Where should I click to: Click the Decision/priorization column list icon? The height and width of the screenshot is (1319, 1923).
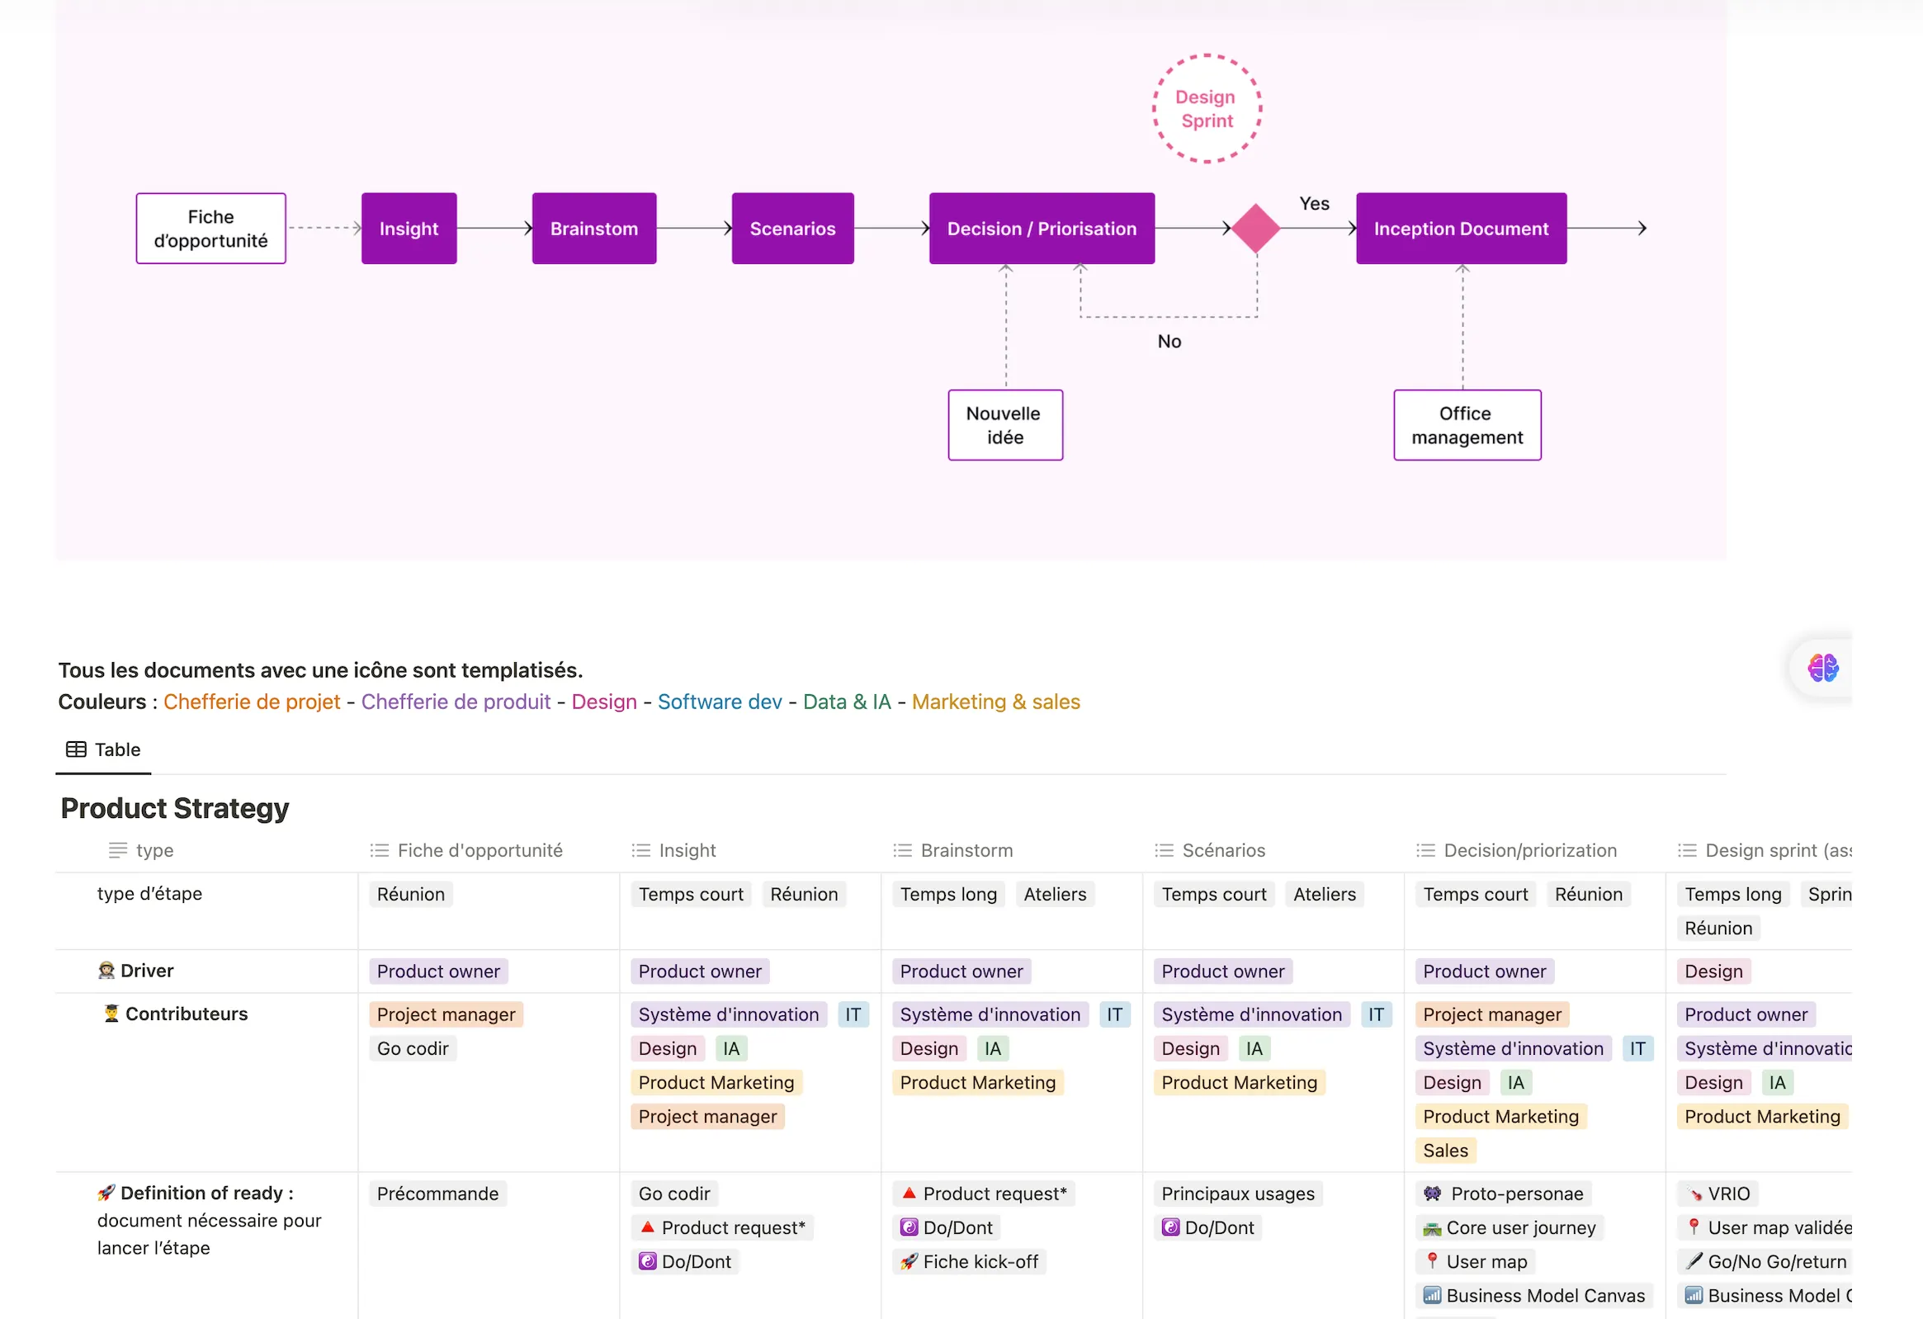pos(1425,850)
